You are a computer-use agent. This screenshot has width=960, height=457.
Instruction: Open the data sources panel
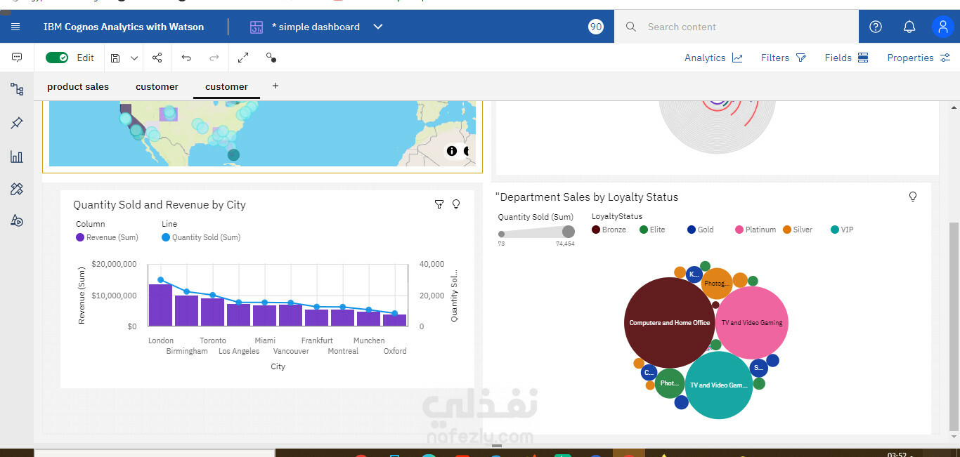(16, 89)
